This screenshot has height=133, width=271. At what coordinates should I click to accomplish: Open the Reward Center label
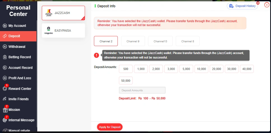tap(20, 89)
